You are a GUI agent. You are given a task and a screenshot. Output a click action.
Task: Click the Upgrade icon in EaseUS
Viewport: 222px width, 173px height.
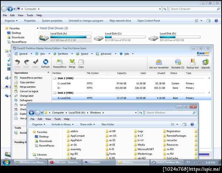coord(205,64)
